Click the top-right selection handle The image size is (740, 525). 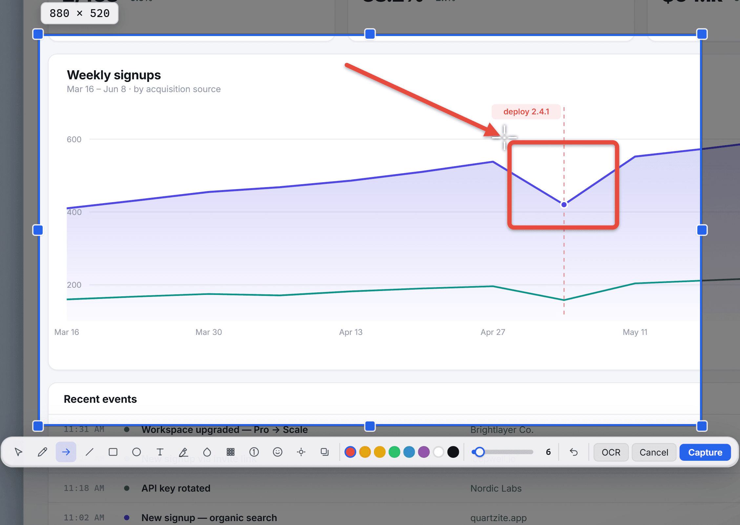(x=702, y=34)
